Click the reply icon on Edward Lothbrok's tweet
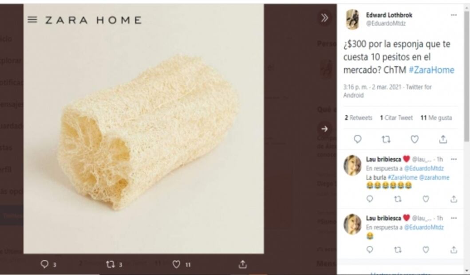Viewport: 470px width, 275px height. click(358, 139)
